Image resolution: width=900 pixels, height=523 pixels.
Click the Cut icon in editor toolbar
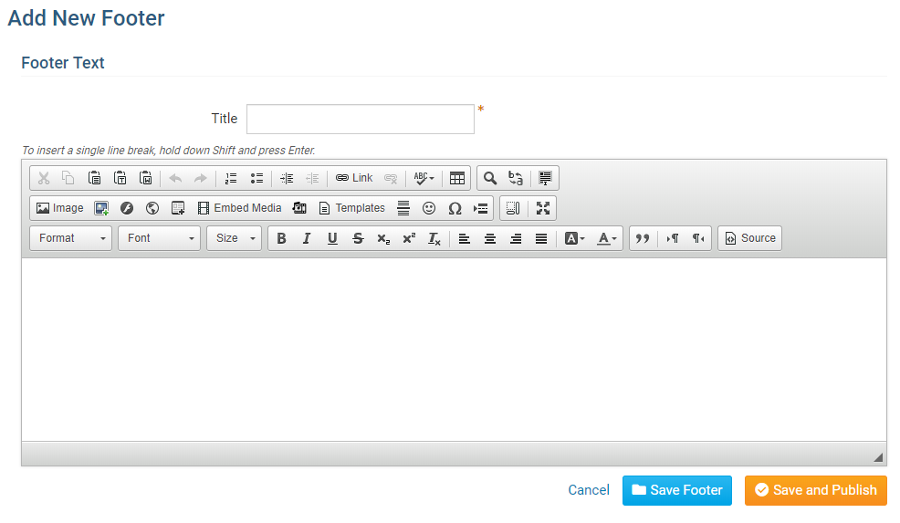click(44, 178)
